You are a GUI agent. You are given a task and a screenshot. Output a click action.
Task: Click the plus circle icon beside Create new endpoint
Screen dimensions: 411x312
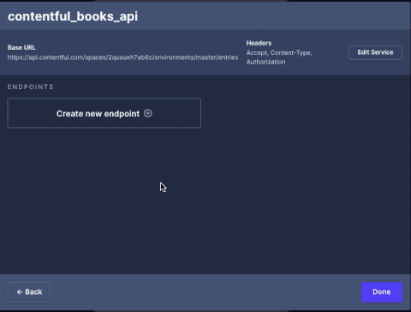(x=148, y=113)
